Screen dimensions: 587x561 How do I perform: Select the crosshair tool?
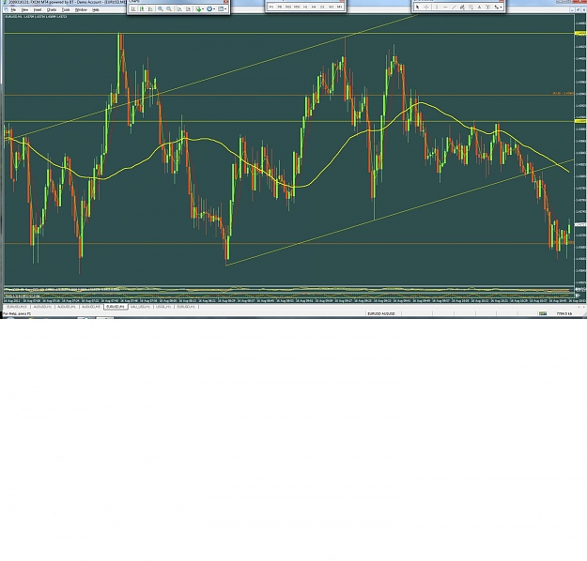click(426, 8)
